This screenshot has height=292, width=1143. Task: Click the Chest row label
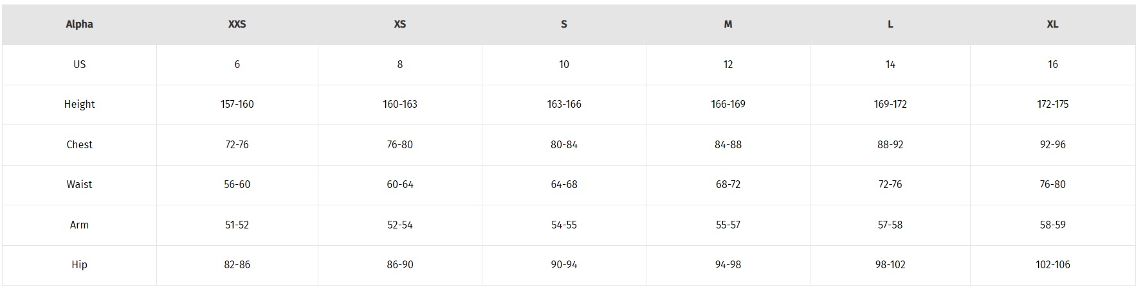(79, 144)
